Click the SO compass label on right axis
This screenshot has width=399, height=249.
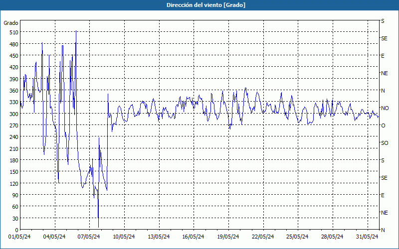(x=385, y=143)
